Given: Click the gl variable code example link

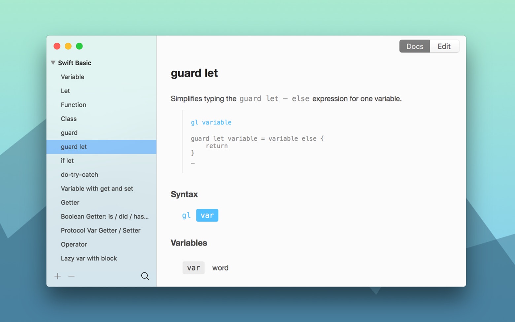Looking at the screenshot, I should 211,122.
